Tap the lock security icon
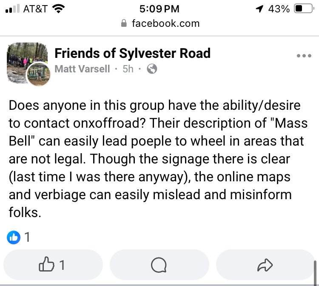This screenshot has width=319, height=286. tap(124, 23)
